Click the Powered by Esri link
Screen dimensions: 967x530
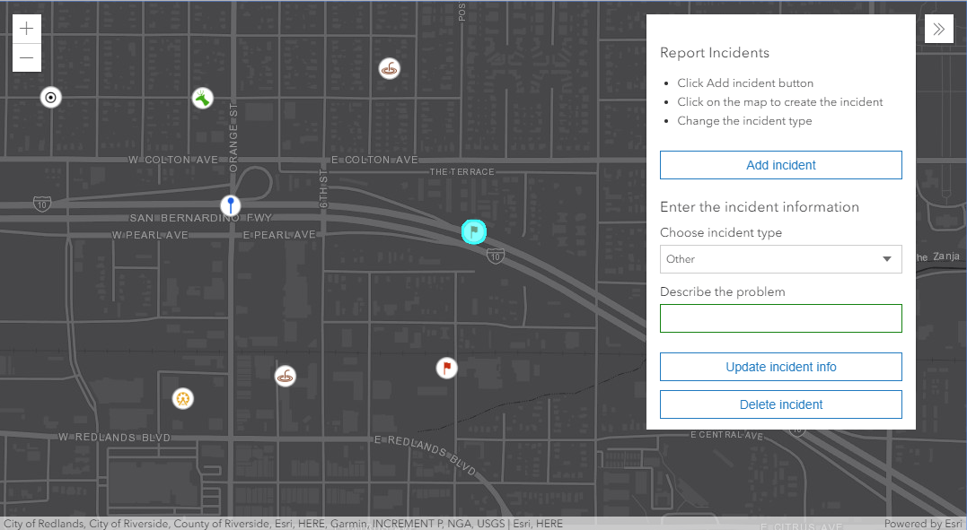coord(923,523)
